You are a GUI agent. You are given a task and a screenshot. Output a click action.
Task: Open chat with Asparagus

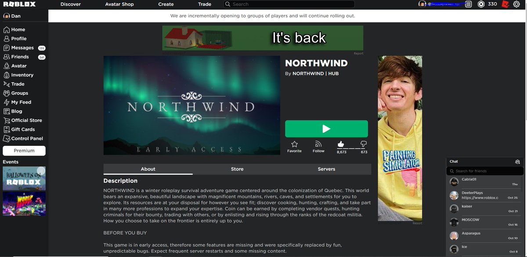pos(485,236)
